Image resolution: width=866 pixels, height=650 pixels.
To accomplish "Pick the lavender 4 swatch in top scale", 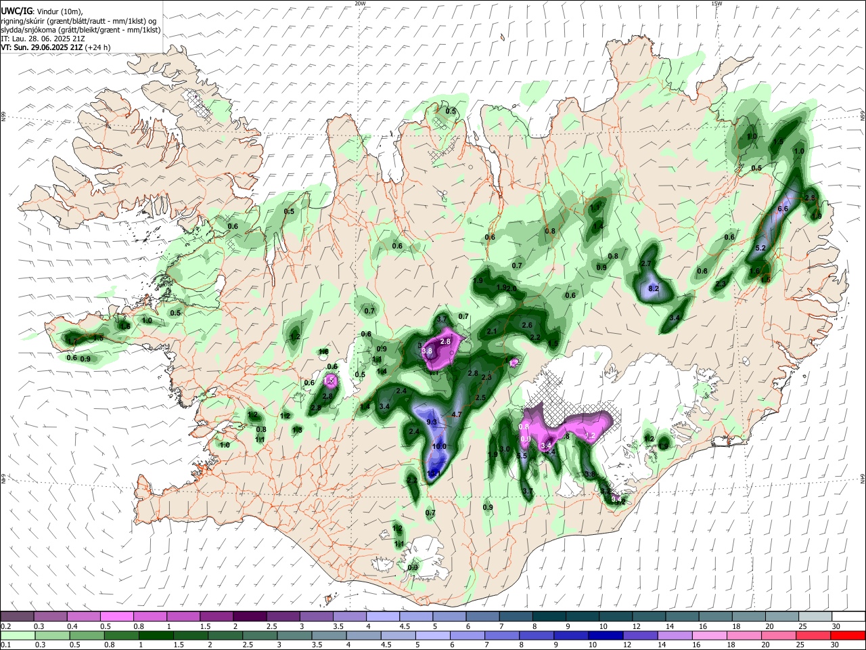I will [x=382, y=616].
